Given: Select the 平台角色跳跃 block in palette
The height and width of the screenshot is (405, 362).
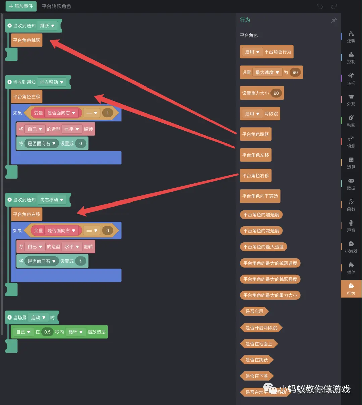Looking at the screenshot, I should point(256,134).
